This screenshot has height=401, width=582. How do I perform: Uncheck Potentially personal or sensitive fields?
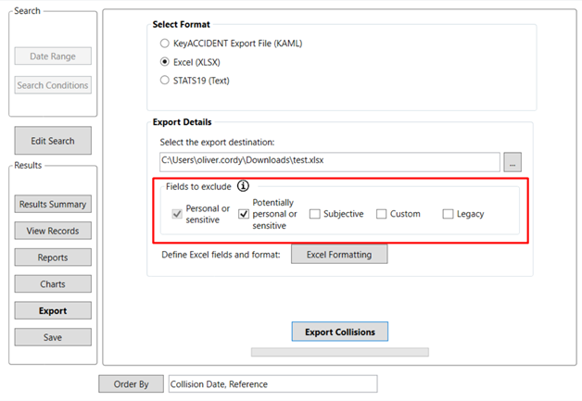[244, 214]
